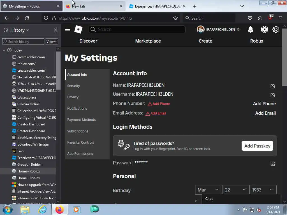Show site security padlock info

54,18
